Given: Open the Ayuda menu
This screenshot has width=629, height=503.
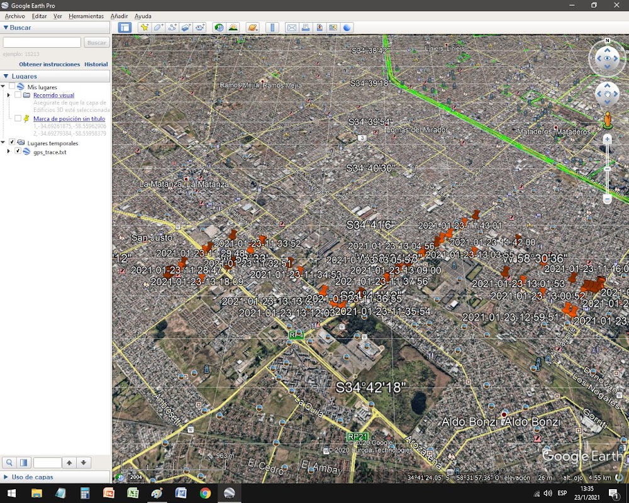Looking at the screenshot, I should coord(143,16).
